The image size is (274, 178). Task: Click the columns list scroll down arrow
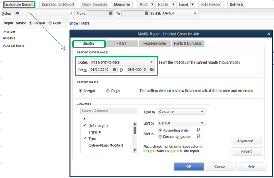(135, 150)
